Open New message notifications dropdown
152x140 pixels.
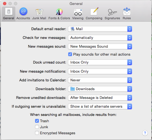[x=100, y=71]
